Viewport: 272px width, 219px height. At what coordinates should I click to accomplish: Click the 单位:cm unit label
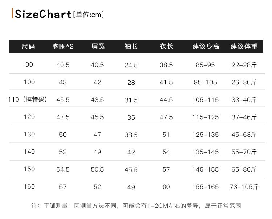click(88, 15)
